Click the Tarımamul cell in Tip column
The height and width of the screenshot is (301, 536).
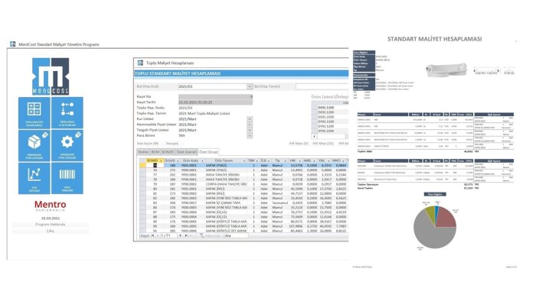tap(280, 202)
